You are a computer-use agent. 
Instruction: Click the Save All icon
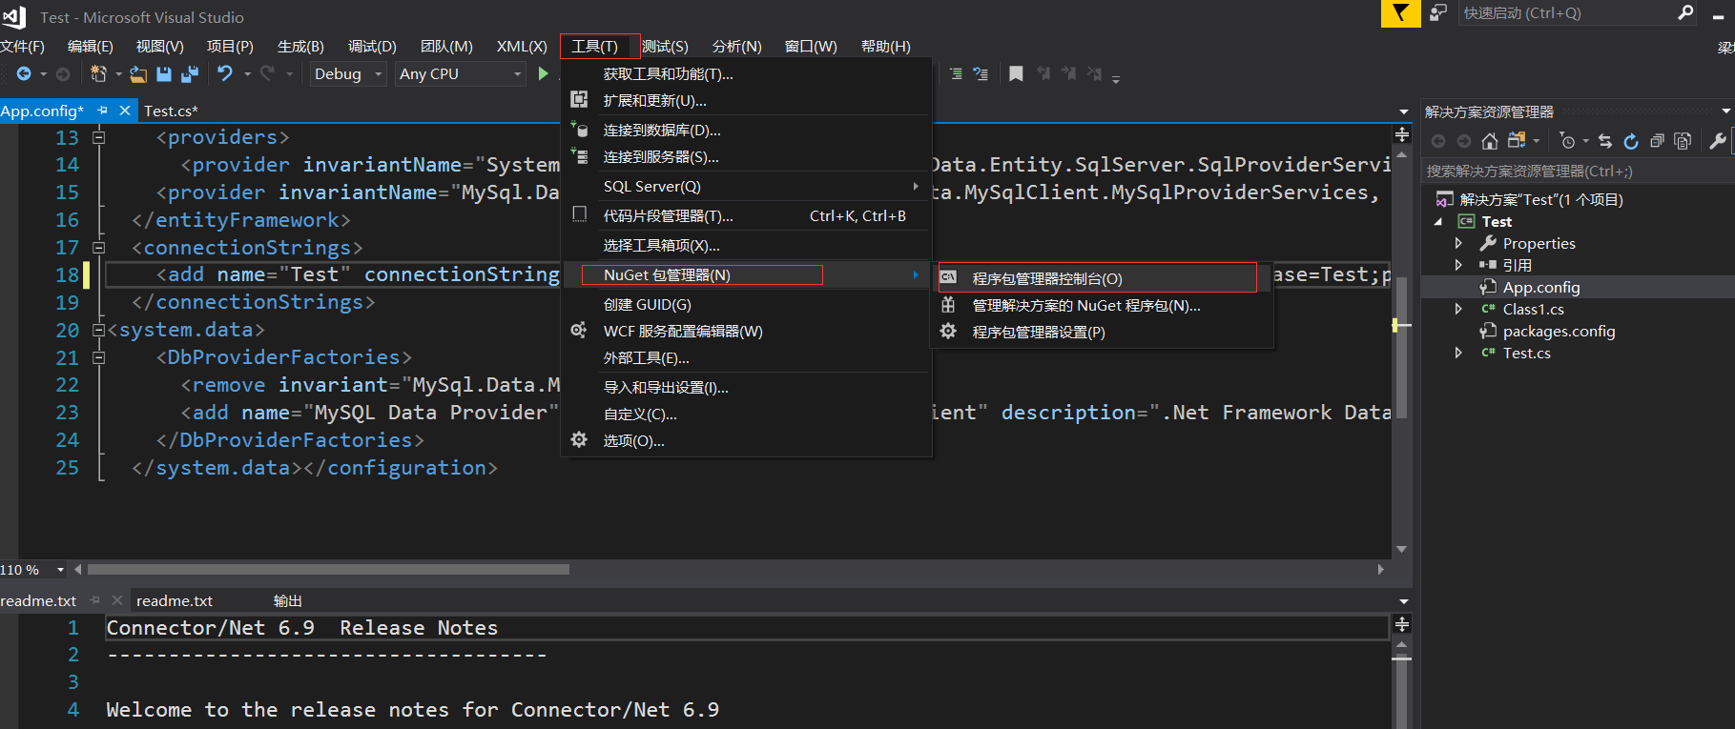pos(190,73)
